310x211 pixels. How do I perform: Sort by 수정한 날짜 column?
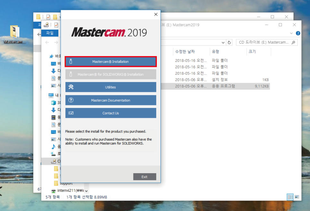point(185,52)
